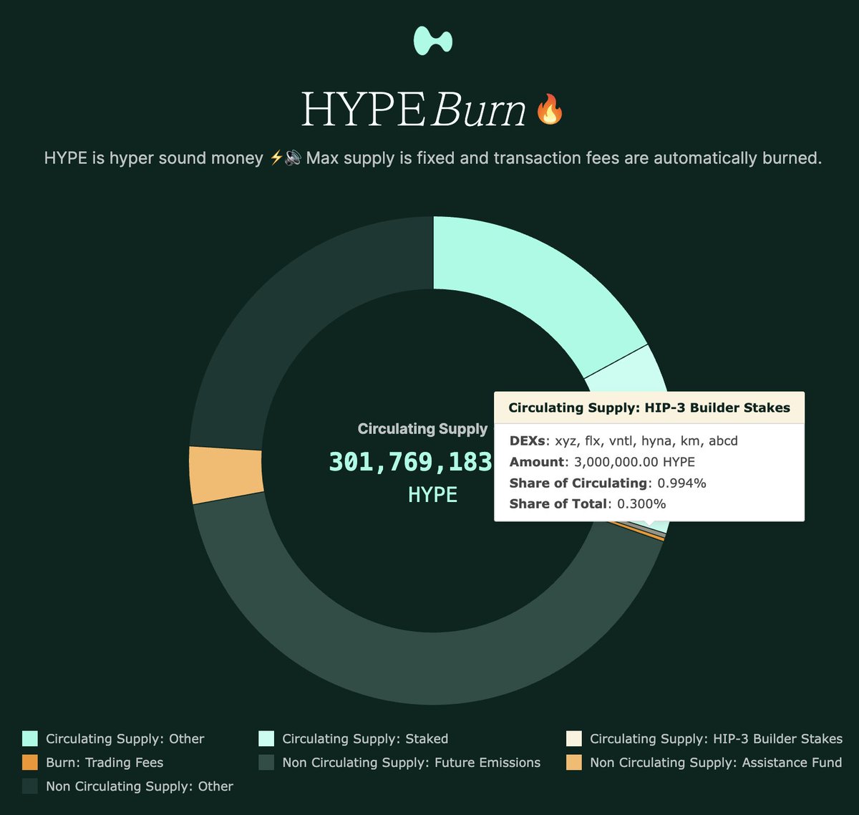Image resolution: width=859 pixels, height=815 pixels.
Task: Click the Future Emissions legend swatch
Action: [x=266, y=762]
